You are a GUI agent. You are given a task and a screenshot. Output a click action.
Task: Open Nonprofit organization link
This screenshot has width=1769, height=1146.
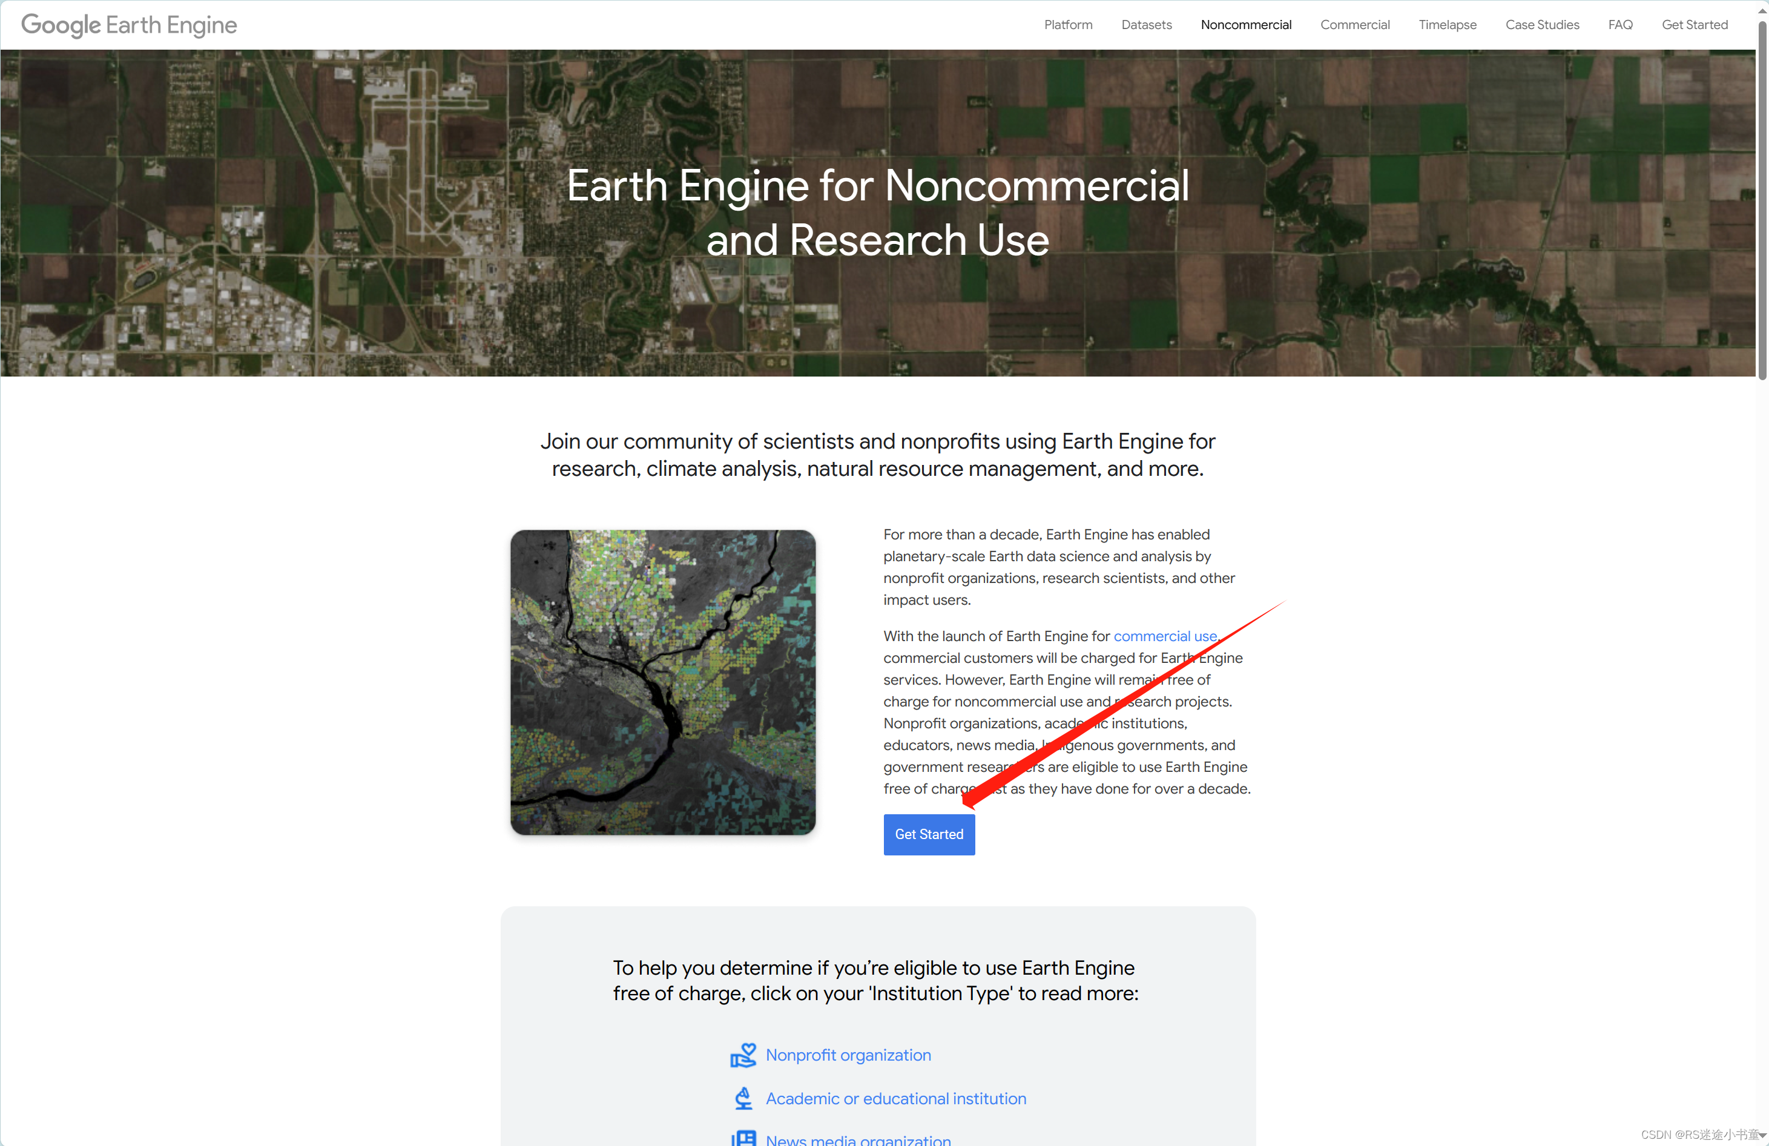pos(848,1055)
